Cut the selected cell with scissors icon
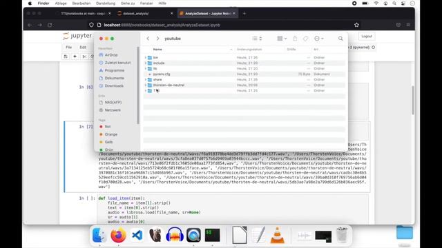The height and width of the screenshot is (248, 442). coord(84,56)
